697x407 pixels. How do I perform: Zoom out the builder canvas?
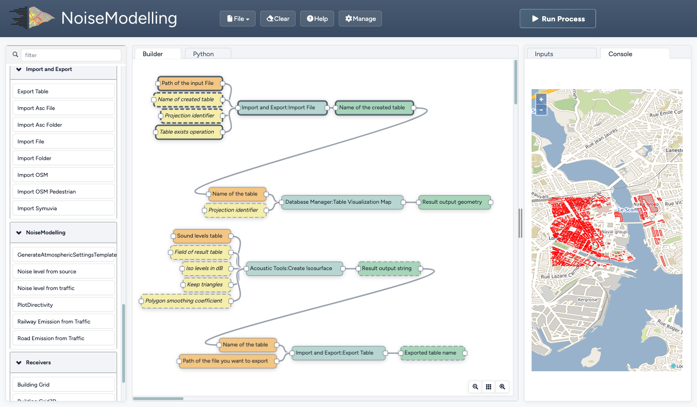[475, 387]
